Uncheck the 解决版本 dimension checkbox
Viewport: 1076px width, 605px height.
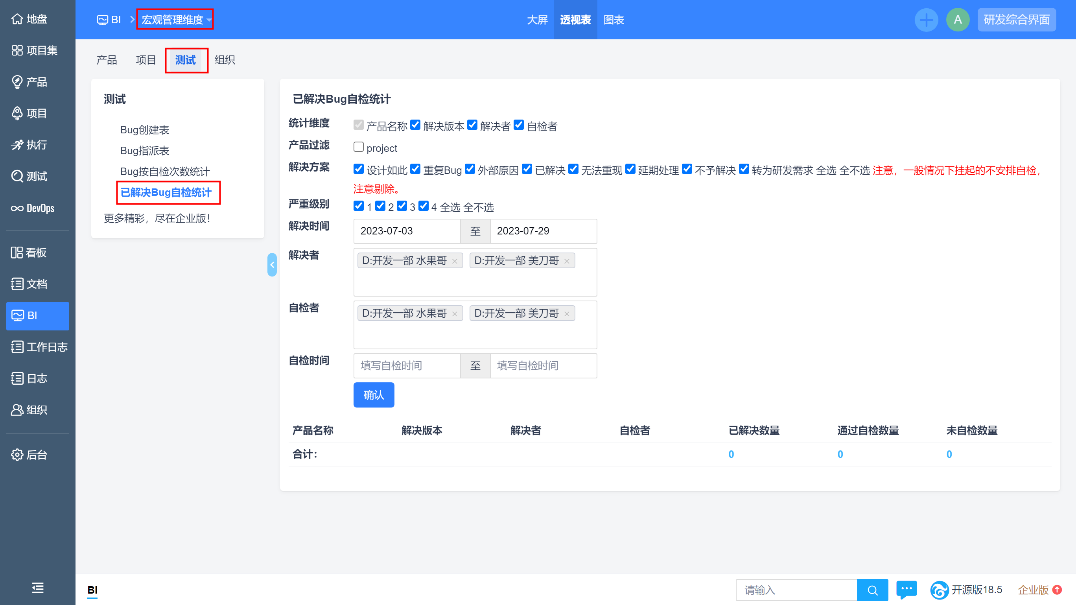pyautogui.click(x=415, y=125)
